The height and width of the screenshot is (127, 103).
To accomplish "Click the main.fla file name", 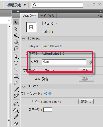I will click(x=47, y=32).
